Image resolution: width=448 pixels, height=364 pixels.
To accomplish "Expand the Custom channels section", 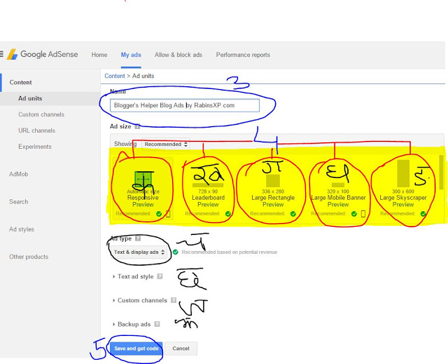I will [x=140, y=300].
